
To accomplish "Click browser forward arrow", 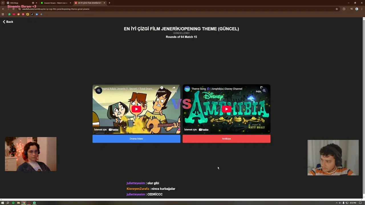I will 8,9.
